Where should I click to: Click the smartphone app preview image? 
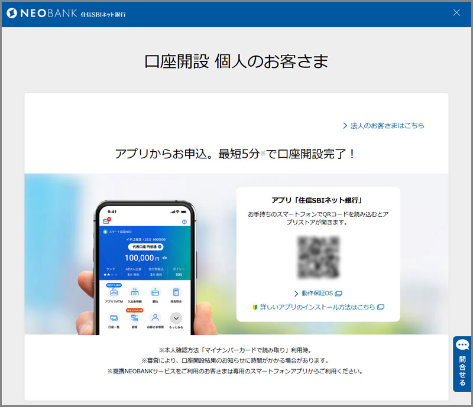click(145, 268)
